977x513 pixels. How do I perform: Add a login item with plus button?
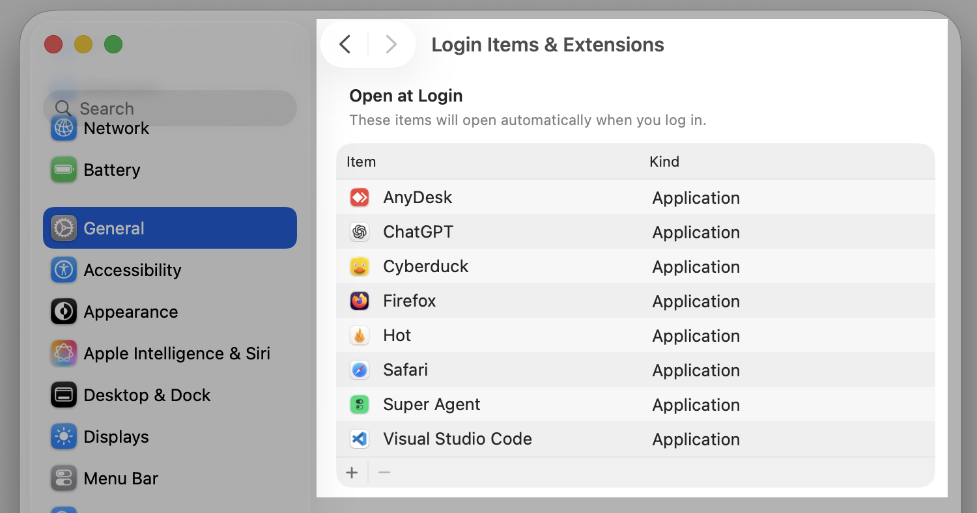click(352, 473)
